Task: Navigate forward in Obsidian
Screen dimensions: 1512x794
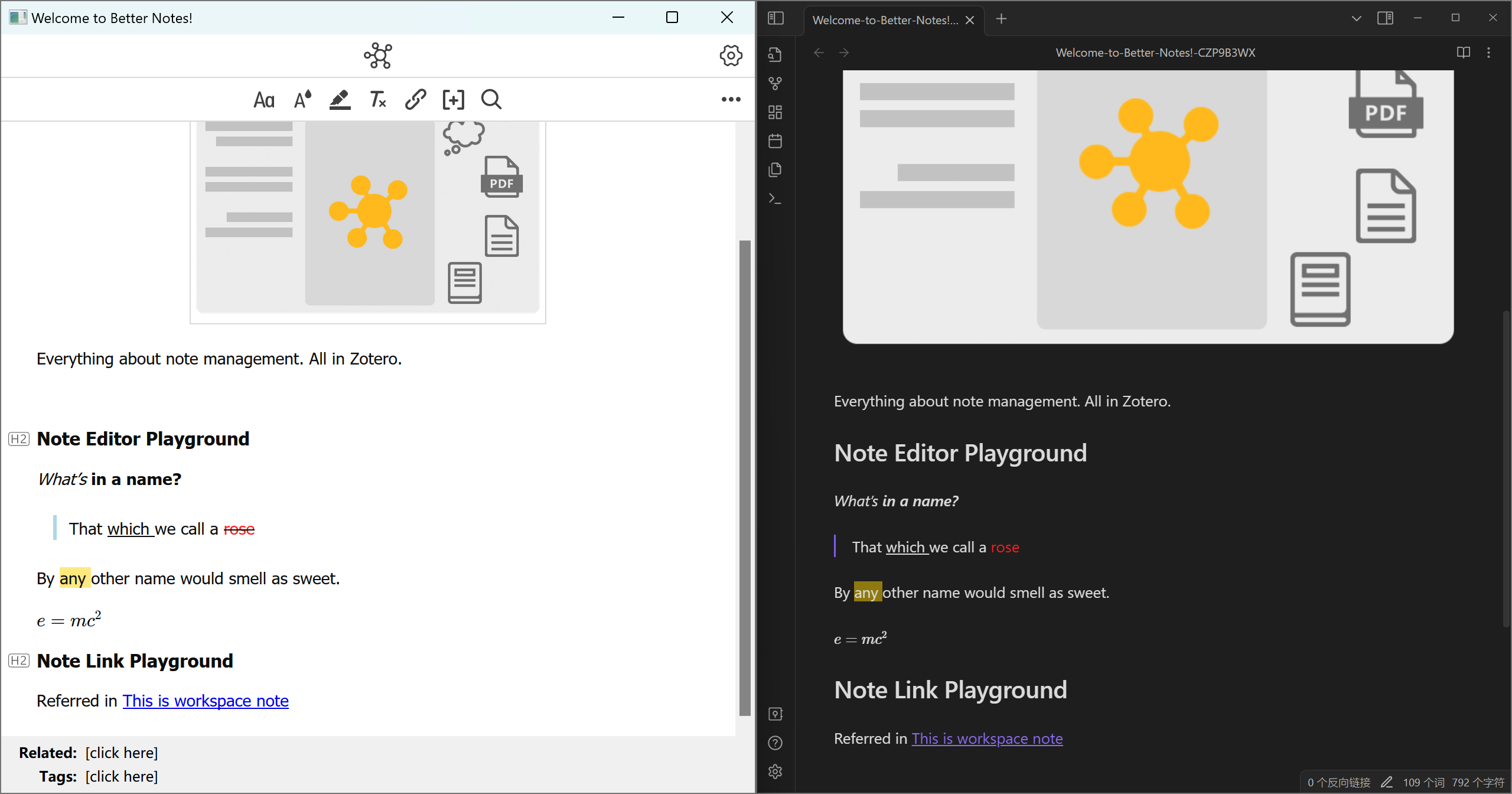Action: pos(845,53)
